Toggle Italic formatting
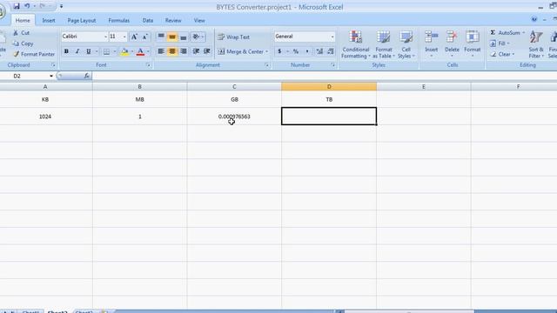 [x=77, y=52]
